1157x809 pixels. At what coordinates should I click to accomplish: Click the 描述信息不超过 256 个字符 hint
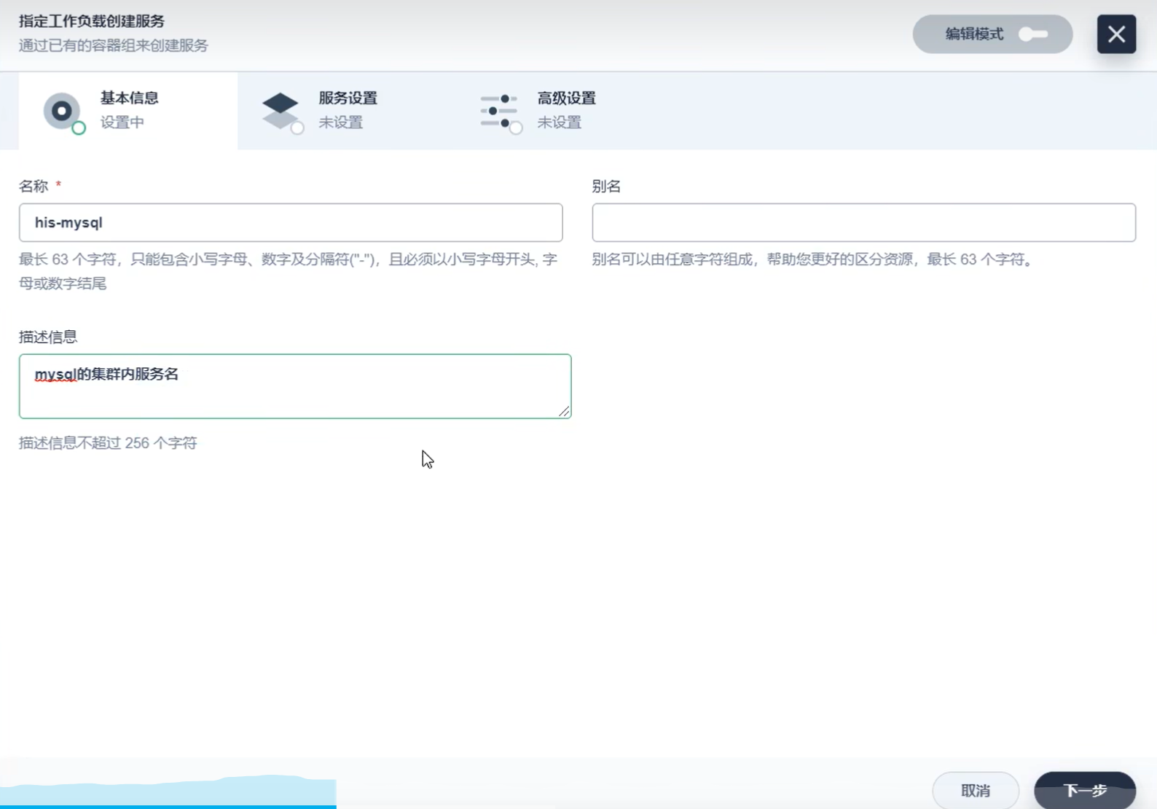point(108,443)
